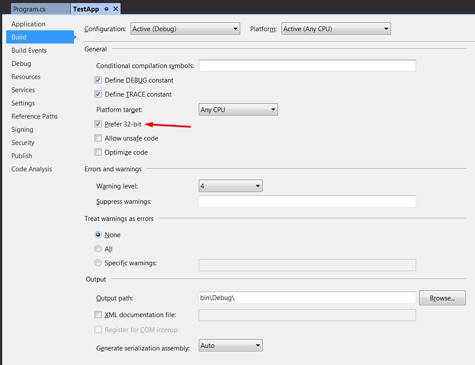Open the Services page
The image size is (475, 365).
(x=23, y=90)
